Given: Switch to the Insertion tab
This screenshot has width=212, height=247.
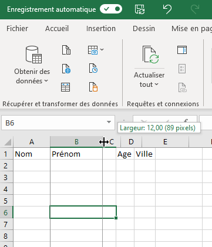Looking at the screenshot, I should tap(101, 29).
